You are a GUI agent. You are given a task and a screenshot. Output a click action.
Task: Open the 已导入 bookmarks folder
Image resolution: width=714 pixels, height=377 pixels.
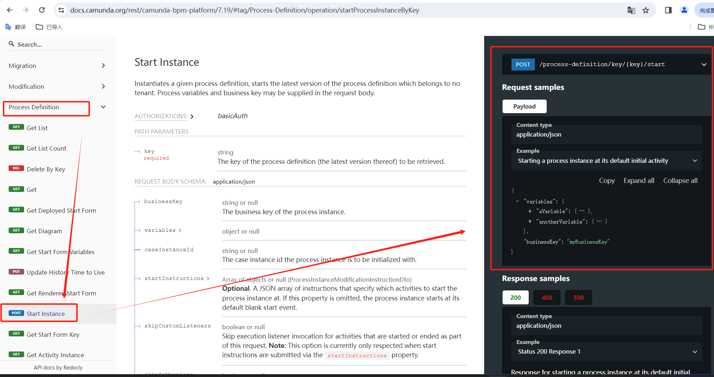pos(49,27)
